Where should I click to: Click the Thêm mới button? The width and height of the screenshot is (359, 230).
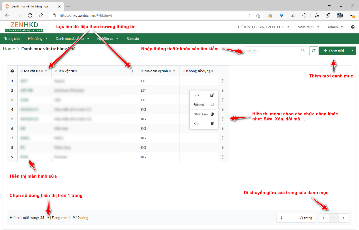click(334, 51)
